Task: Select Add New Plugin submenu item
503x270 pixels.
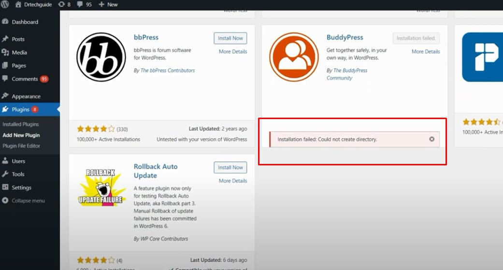Action: (x=21, y=135)
